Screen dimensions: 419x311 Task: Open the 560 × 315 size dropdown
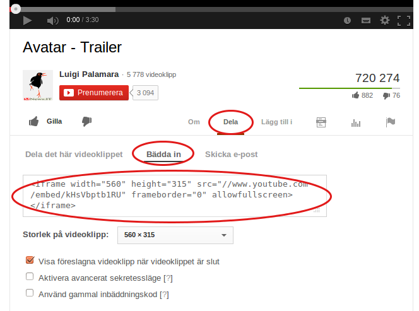(x=175, y=235)
